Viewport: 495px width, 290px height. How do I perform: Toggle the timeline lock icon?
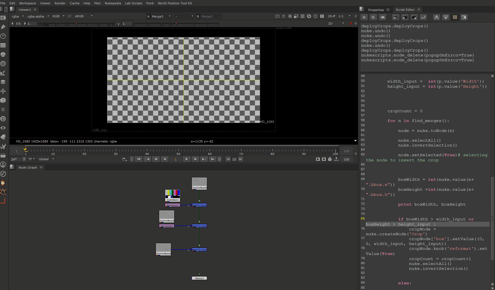point(330,159)
